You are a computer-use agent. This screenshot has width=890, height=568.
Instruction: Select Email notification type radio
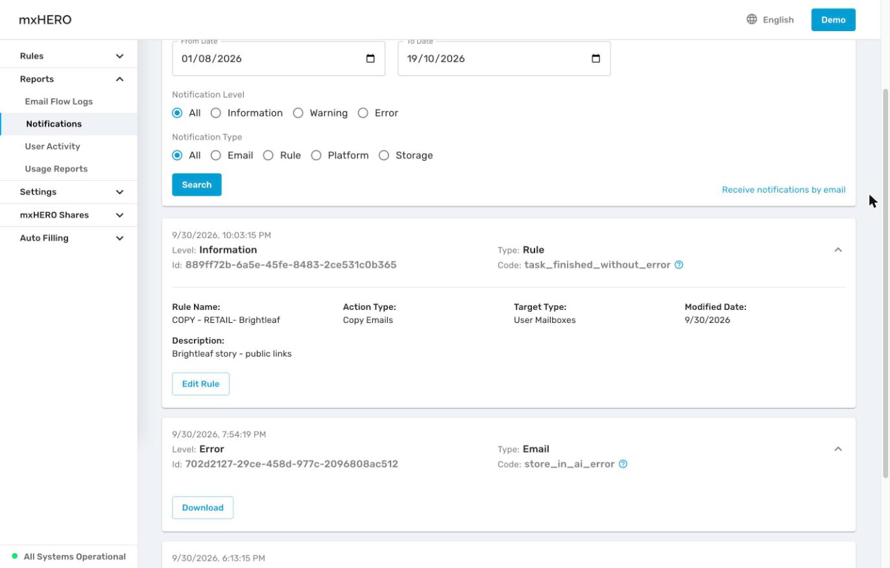click(216, 155)
